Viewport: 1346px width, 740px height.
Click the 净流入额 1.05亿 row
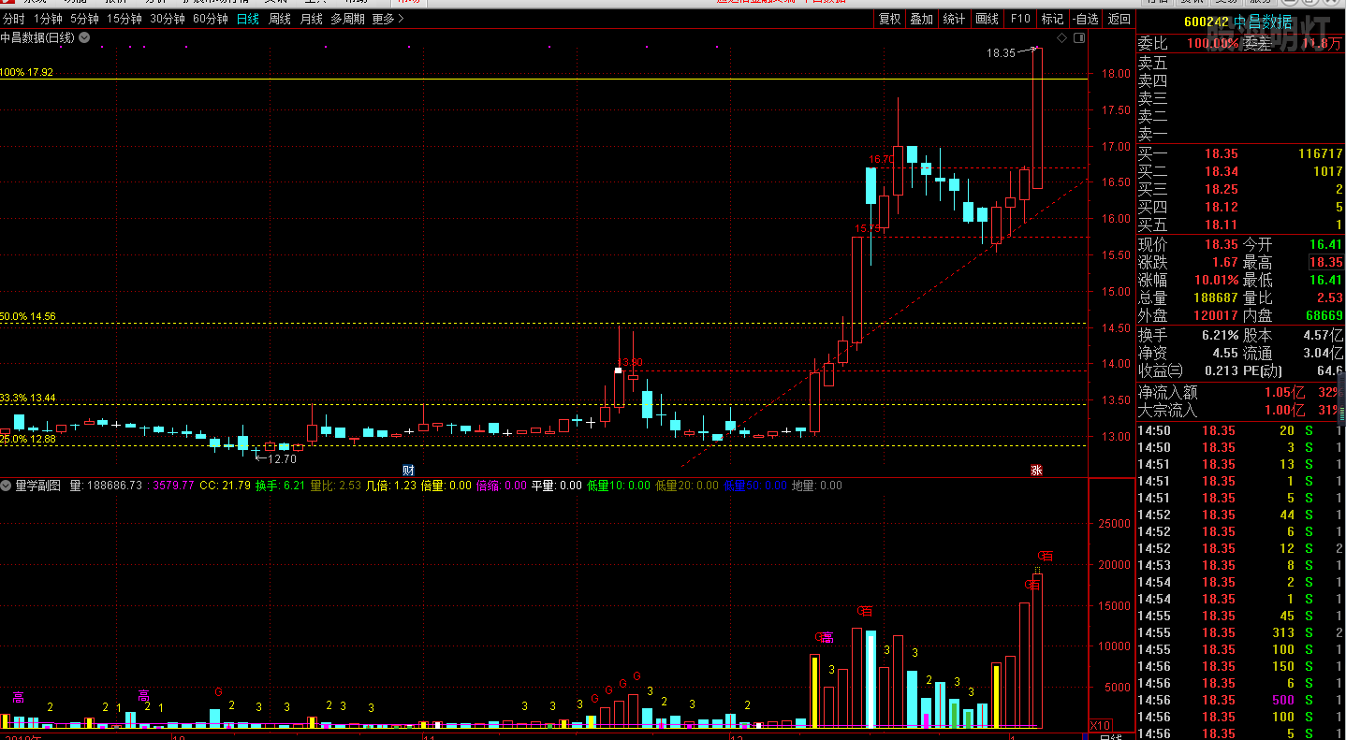1240,392
